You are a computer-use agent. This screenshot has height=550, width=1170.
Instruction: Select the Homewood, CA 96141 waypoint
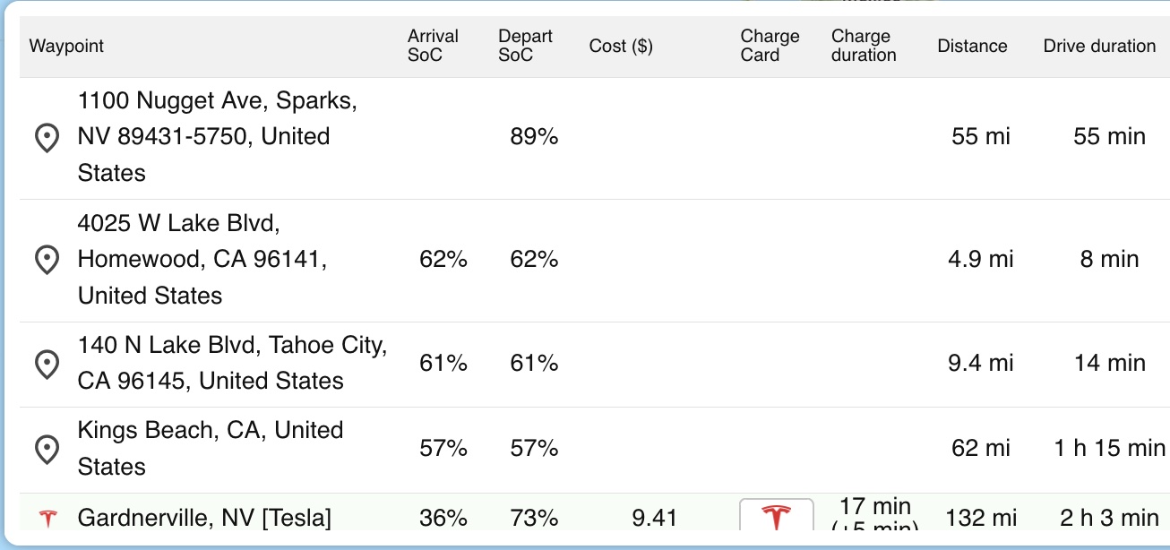[x=202, y=259]
